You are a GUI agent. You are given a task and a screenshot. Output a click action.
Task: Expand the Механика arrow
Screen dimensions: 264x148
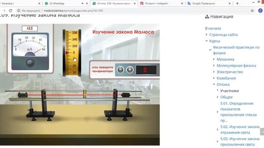pos(214,59)
